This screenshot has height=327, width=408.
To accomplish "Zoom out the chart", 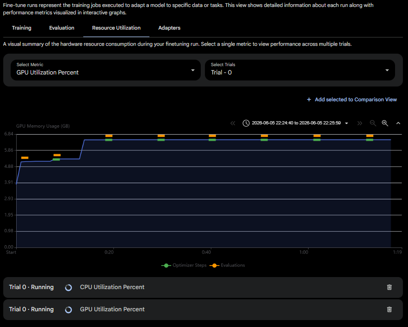I will pos(373,123).
